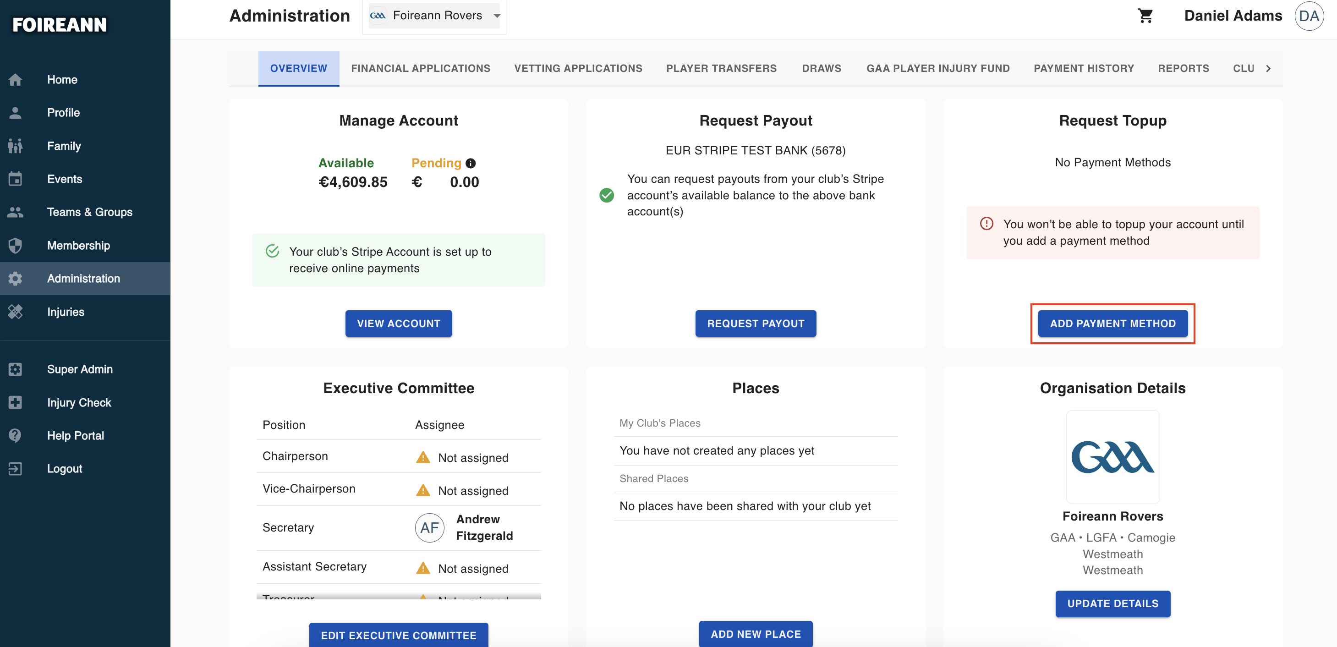Open the shopping cart icon
This screenshot has height=647, width=1337.
click(x=1145, y=16)
